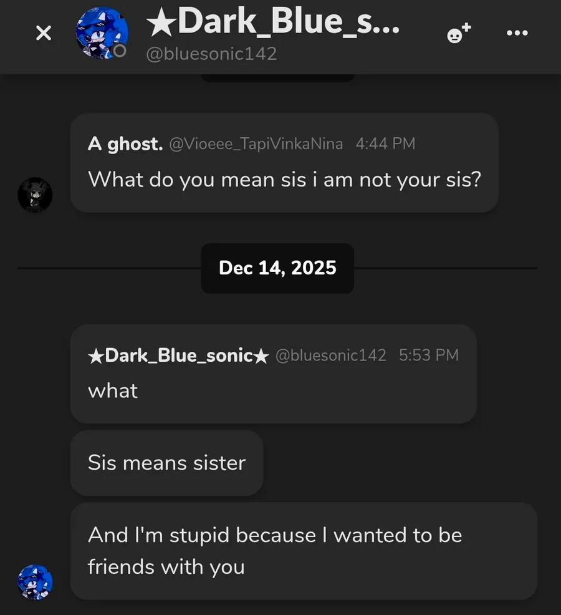Click the 4:44 PM message timestamp

point(385,144)
